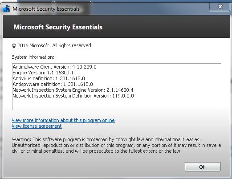Open the View license agreement link
232x179 pixels.
[x=37, y=126]
